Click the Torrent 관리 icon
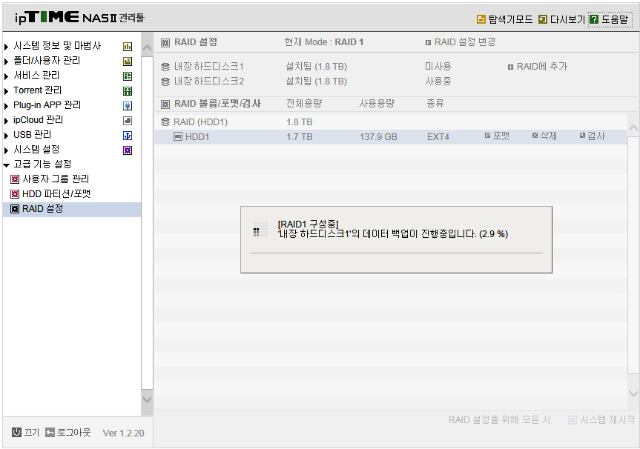 [128, 91]
